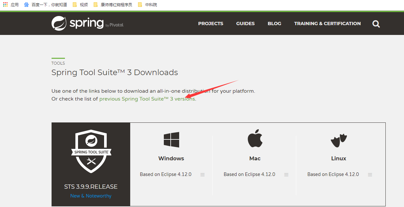
Task: Open the PROJECTS menu
Action: click(211, 24)
